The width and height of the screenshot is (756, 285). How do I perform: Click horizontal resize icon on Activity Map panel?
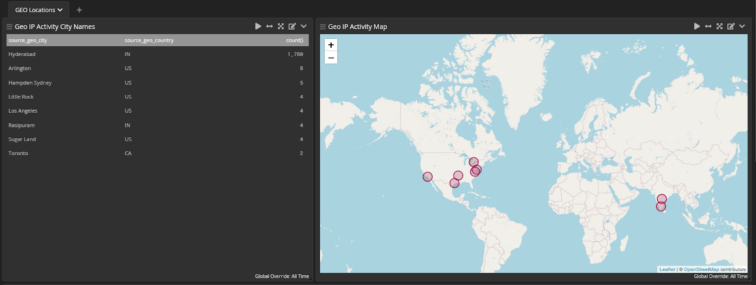(x=708, y=26)
